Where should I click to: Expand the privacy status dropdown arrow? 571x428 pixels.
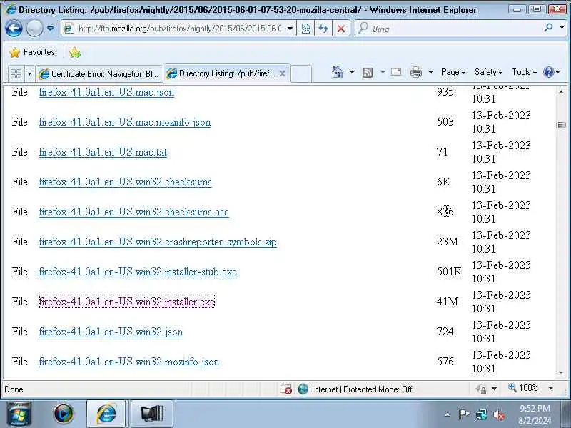pyautogui.click(x=494, y=389)
